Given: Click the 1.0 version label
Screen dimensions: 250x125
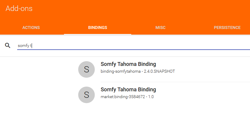Looking at the screenshot, I should (151, 97).
